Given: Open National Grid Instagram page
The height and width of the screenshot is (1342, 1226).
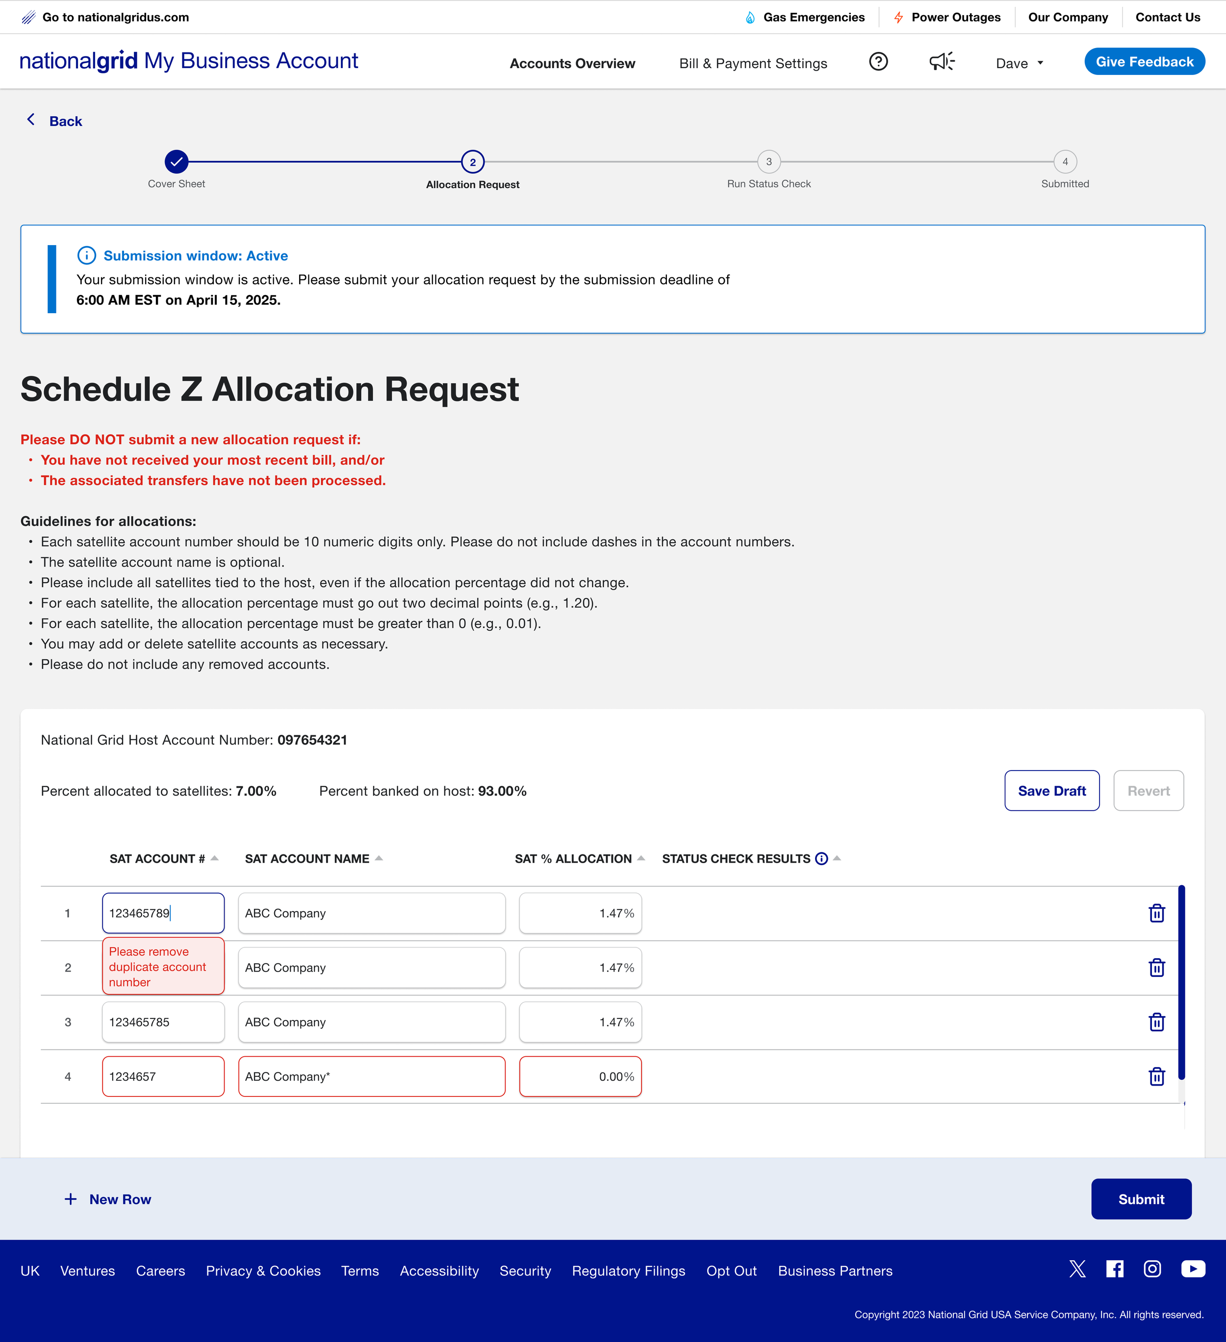Looking at the screenshot, I should (1152, 1269).
